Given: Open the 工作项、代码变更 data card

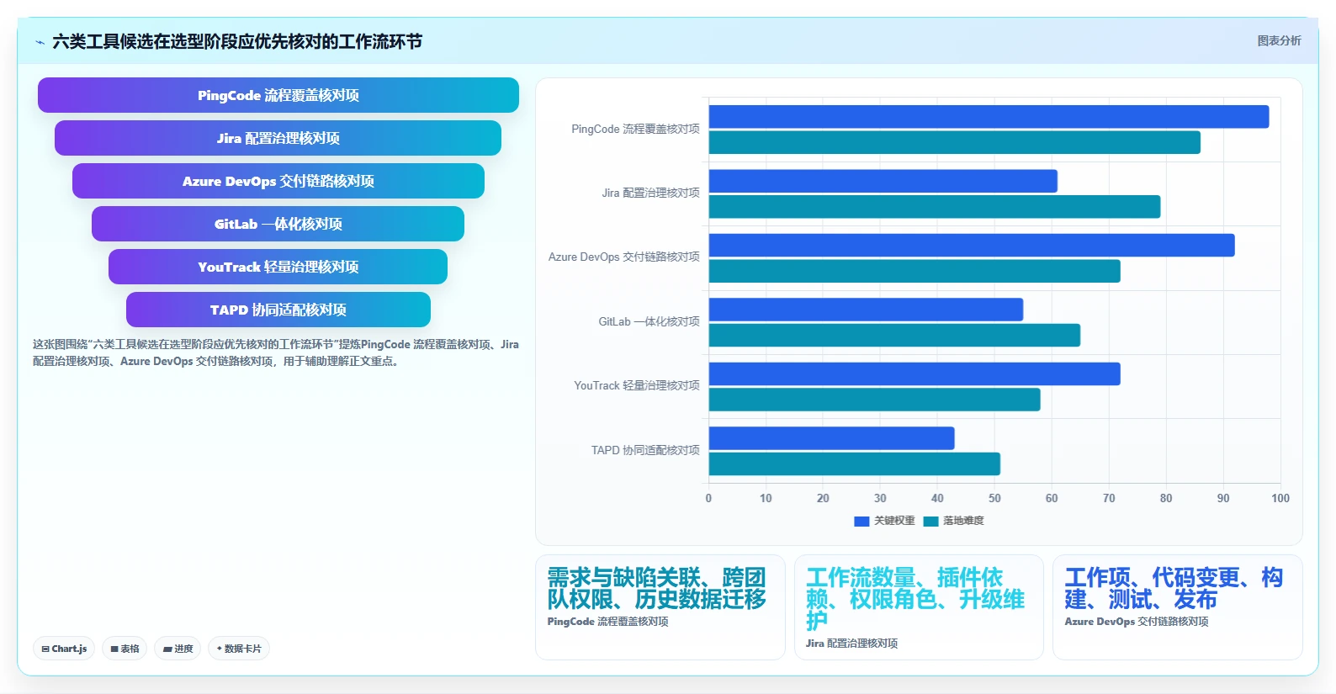Looking at the screenshot, I should point(1177,607).
